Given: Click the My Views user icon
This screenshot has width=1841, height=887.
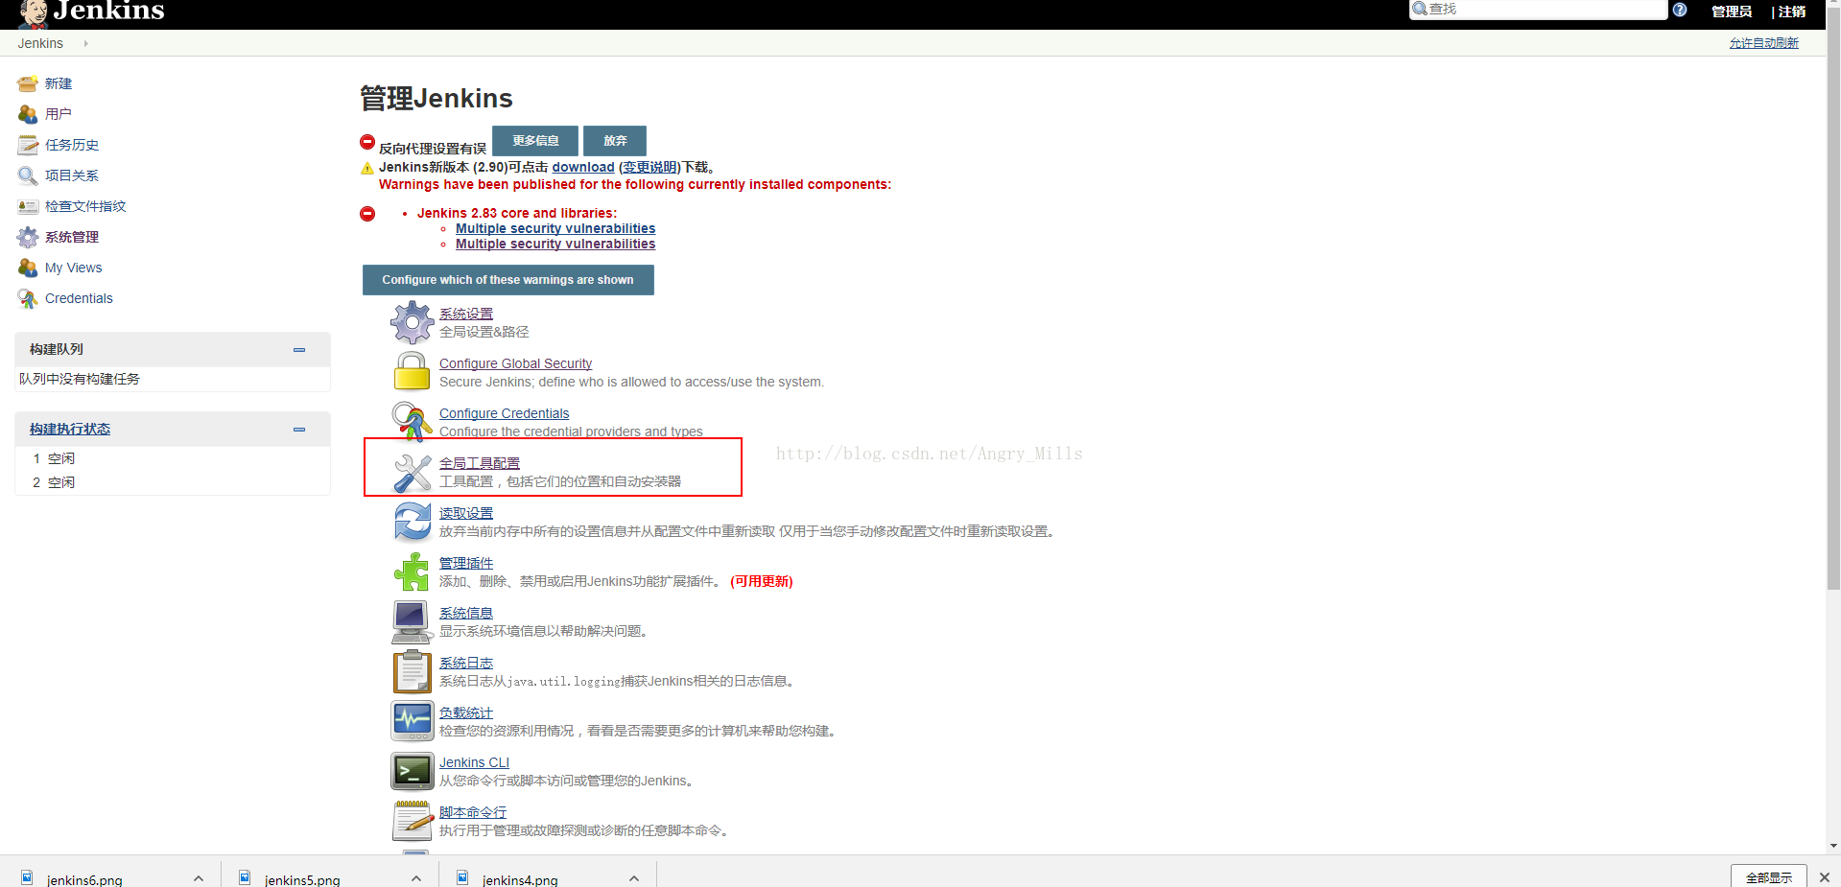Looking at the screenshot, I should (28, 268).
